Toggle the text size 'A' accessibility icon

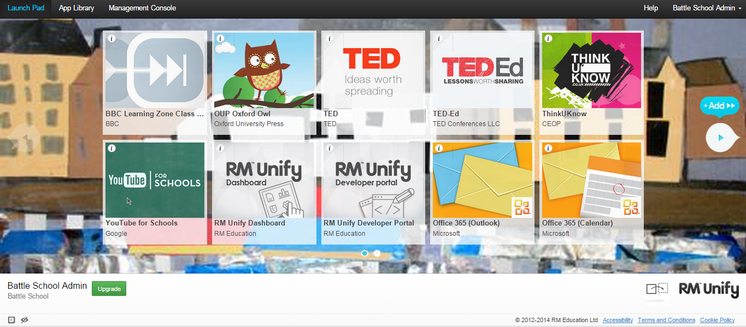click(x=11, y=320)
